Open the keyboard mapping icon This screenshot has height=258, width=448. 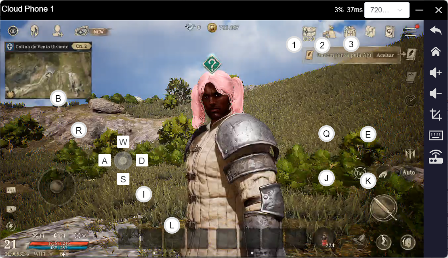point(436,135)
